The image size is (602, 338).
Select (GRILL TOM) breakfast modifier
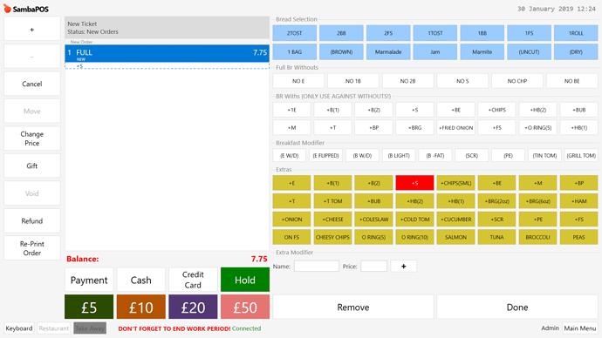coord(581,155)
